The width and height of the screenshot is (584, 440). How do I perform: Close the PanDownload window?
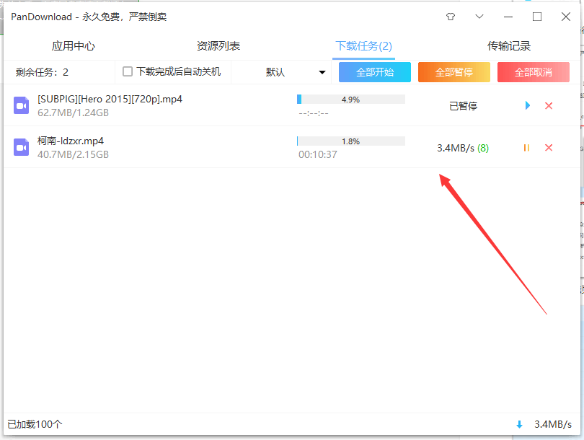point(566,17)
